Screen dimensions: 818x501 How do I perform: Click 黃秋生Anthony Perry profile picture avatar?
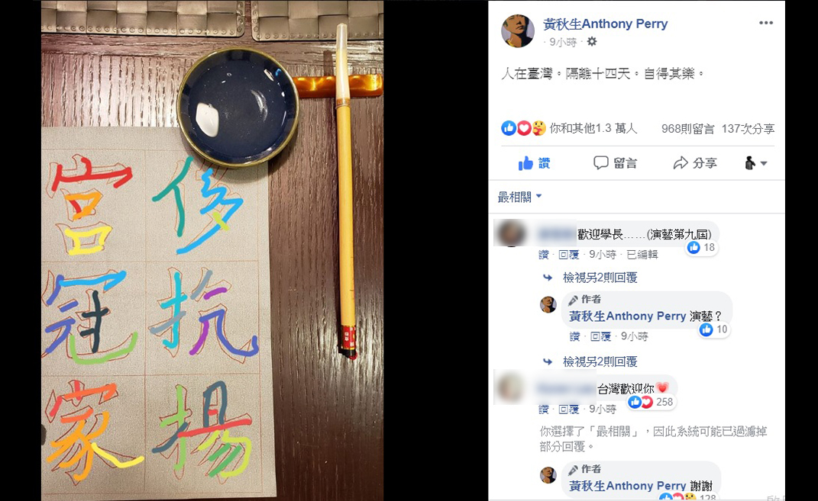click(518, 31)
